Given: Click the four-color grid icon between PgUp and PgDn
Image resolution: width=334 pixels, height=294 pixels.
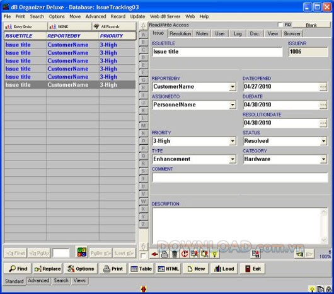Looking at the screenshot, I should click(82, 252).
